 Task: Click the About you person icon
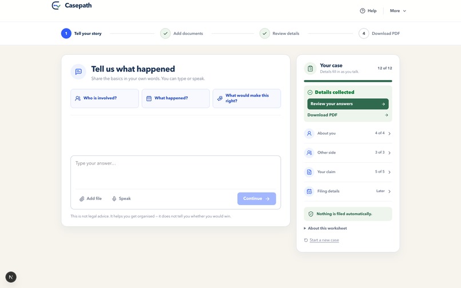[309, 133]
